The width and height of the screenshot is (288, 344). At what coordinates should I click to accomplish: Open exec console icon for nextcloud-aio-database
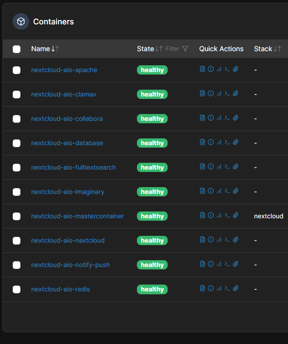coord(227,142)
